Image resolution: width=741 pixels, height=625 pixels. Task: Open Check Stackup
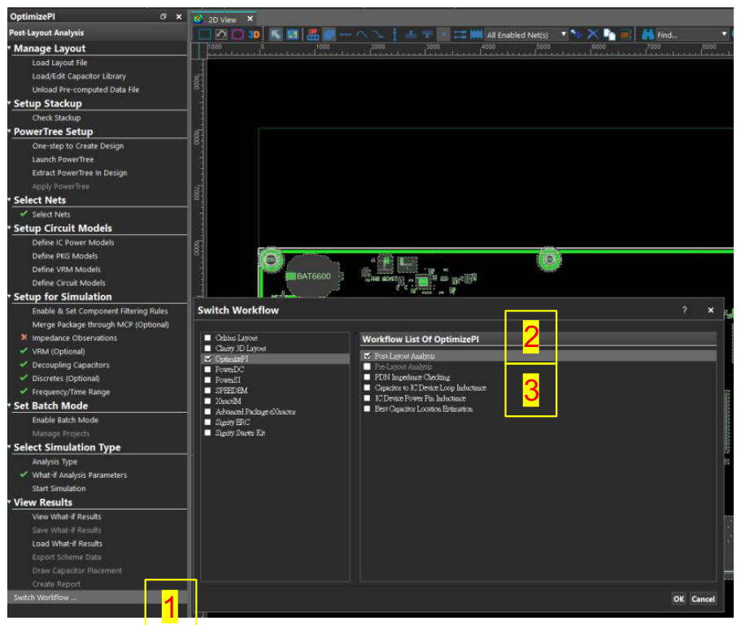point(56,118)
